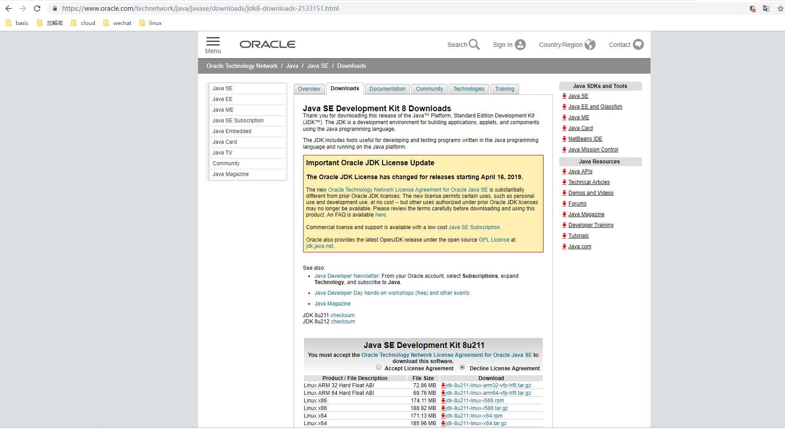Open JDK 8u212 checksum link

point(343,322)
